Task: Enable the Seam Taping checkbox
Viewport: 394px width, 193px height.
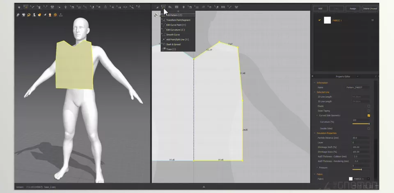Action: [369, 111]
